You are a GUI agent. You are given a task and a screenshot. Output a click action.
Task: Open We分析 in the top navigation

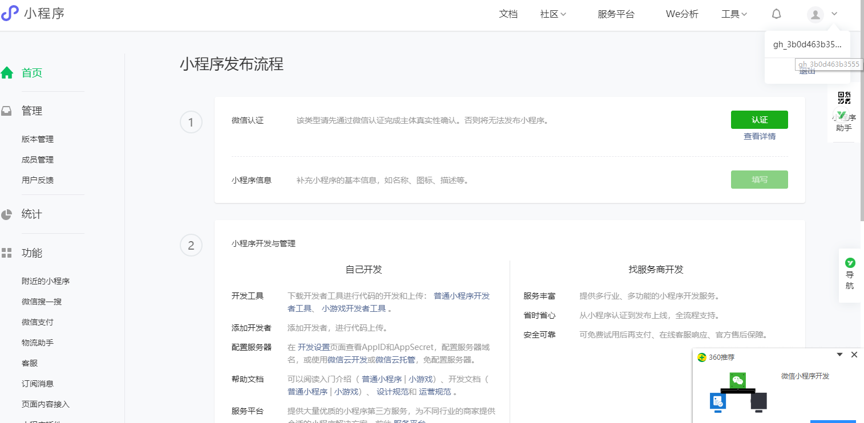pos(682,14)
